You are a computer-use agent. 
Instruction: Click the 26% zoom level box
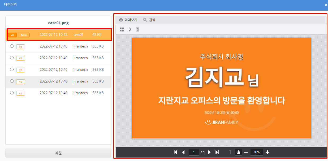pos(257,152)
